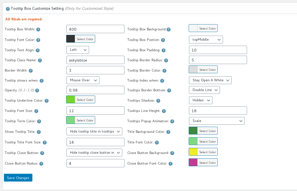Image resolution: width=297 pixels, height=191 pixels.
Task: Open the Tooltips Border Bottom dropdown
Action: pos(204,90)
